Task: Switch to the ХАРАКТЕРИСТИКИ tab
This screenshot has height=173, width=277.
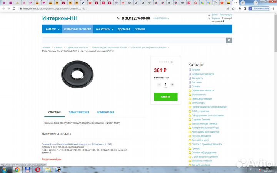Action: 79,112
